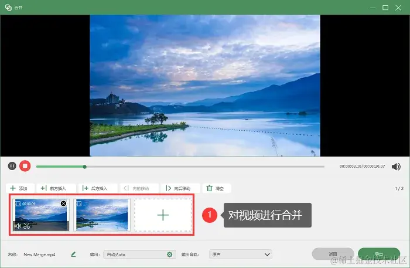Click 后方插入 to insert after

pos(98,188)
